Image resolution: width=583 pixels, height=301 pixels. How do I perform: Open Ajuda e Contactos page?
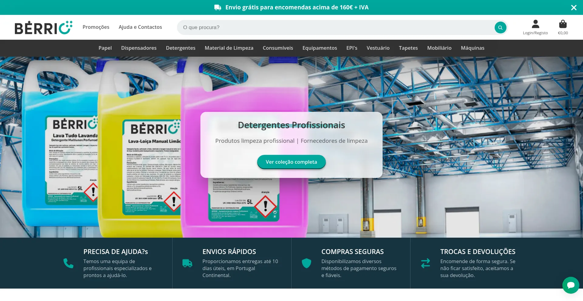[140, 27]
